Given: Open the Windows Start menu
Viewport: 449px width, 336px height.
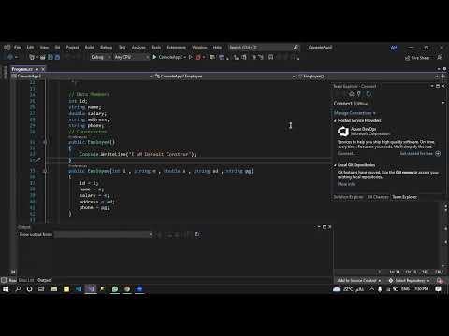Looking at the screenshot, I should pyautogui.click(x=6, y=289).
